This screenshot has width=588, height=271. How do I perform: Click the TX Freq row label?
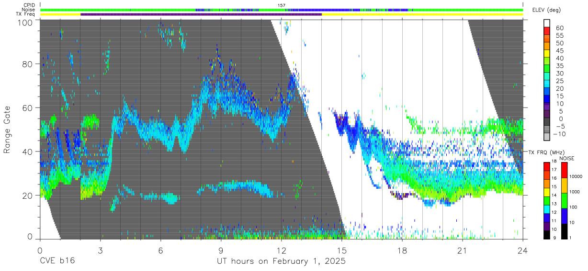click(x=25, y=14)
